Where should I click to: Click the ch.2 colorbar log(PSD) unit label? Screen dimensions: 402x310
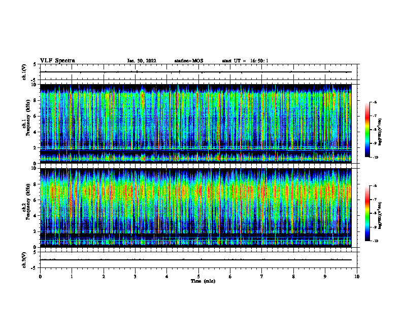(380, 216)
